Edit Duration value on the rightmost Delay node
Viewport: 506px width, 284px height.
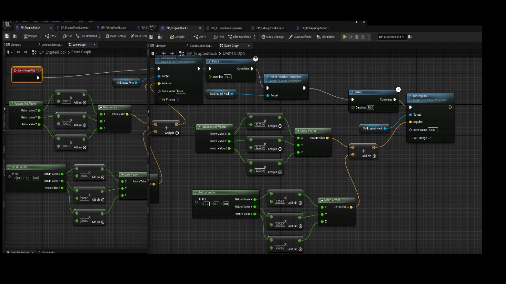(x=370, y=108)
